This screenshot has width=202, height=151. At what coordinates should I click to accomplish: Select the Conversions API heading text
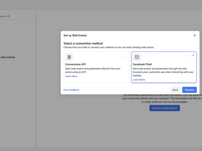point(75,64)
